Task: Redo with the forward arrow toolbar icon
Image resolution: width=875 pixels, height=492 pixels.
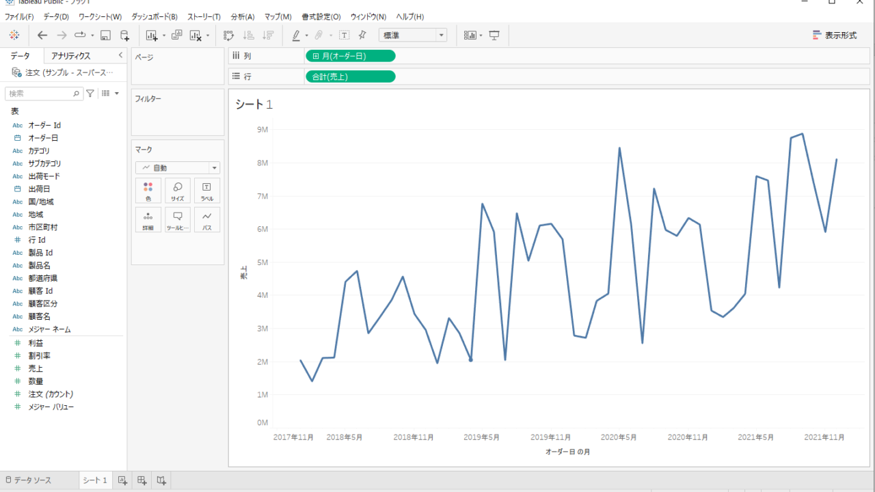Action: pos(62,35)
